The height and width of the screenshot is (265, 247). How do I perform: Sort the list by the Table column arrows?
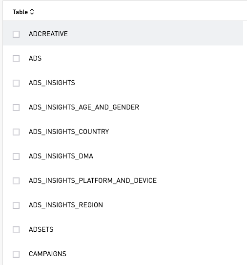pyautogui.click(x=32, y=12)
